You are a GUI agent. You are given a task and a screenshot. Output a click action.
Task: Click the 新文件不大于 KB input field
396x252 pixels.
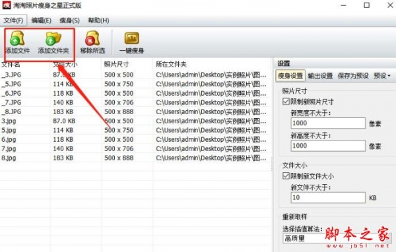[x=328, y=197]
